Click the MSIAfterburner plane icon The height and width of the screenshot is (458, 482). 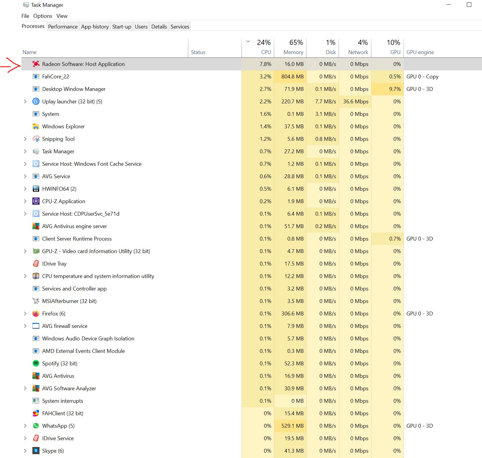point(36,301)
